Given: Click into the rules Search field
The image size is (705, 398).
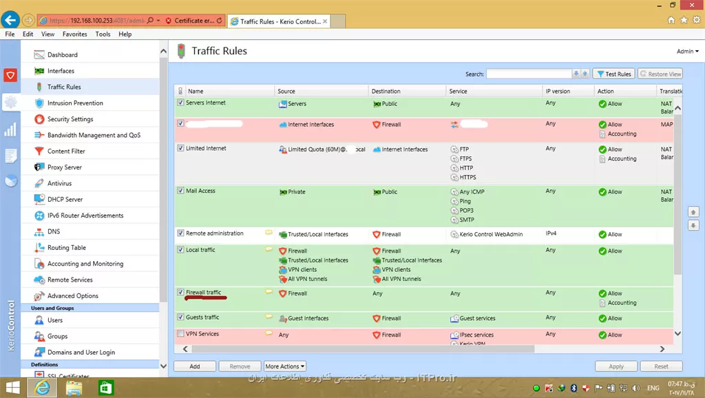Looking at the screenshot, I should point(529,74).
